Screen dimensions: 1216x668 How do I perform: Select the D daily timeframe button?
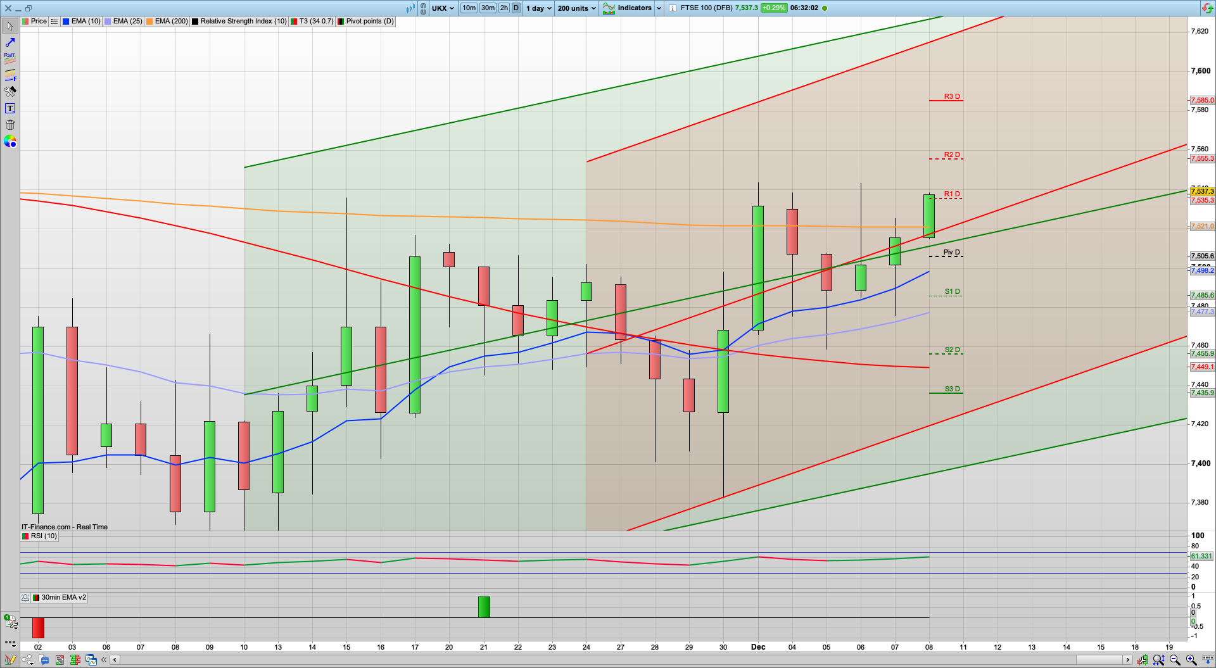click(x=516, y=8)
